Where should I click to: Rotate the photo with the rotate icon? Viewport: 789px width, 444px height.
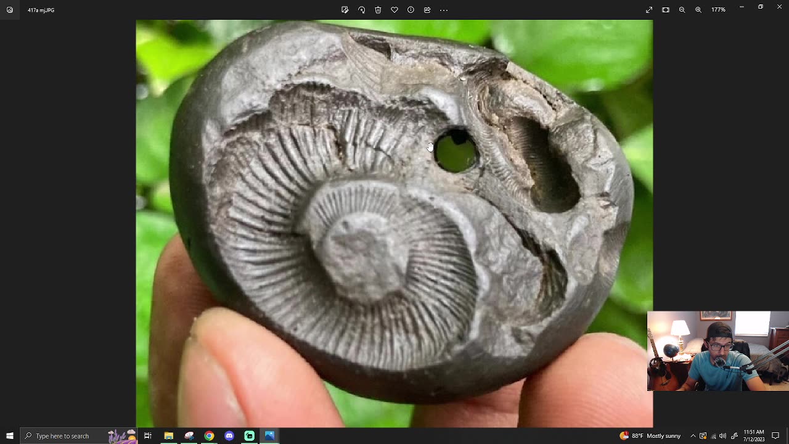(361, 10)
